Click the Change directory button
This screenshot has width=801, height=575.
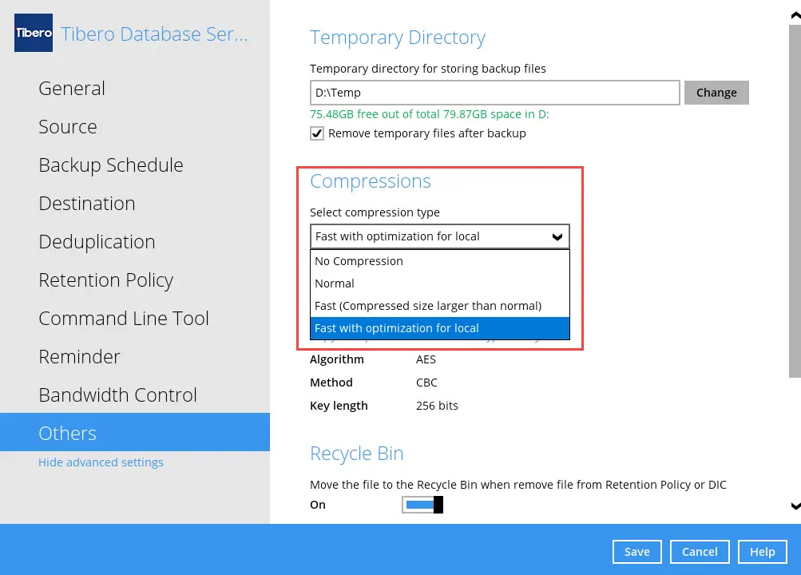716,93
